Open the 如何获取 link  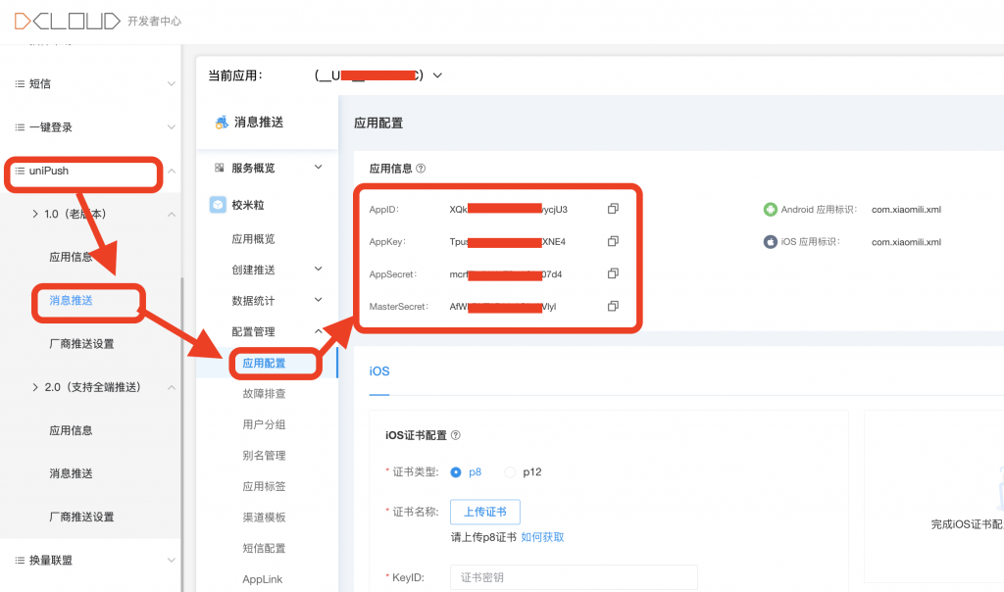542,537
